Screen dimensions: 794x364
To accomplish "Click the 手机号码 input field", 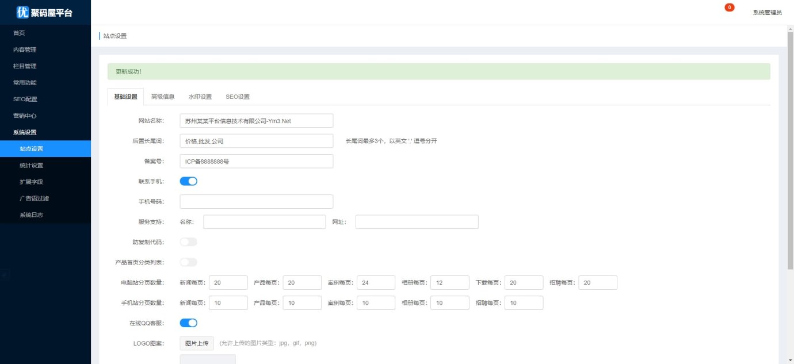I will point(257,201).
